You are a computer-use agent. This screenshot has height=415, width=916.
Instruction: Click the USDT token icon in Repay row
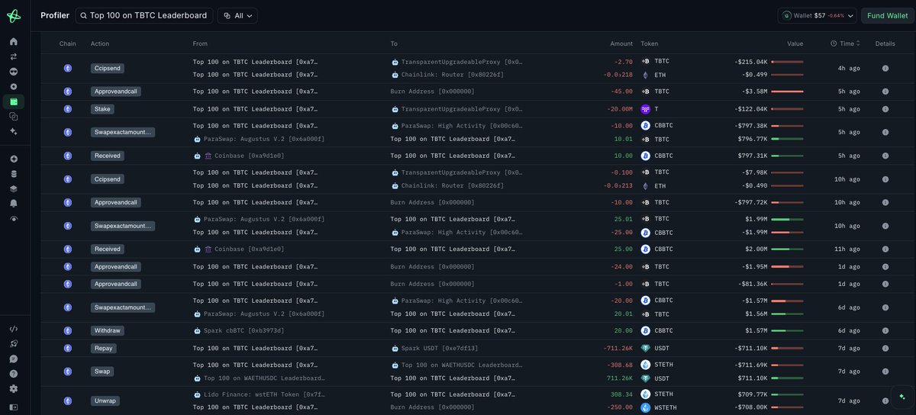645,348
